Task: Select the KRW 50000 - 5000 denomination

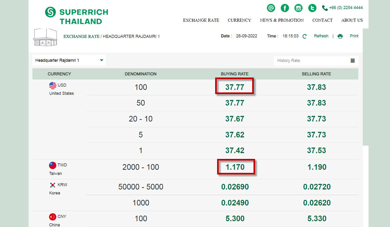Action: [141, 187]
